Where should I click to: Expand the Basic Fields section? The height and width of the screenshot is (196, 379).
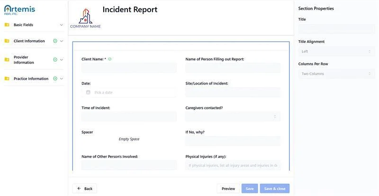(62, 25)
